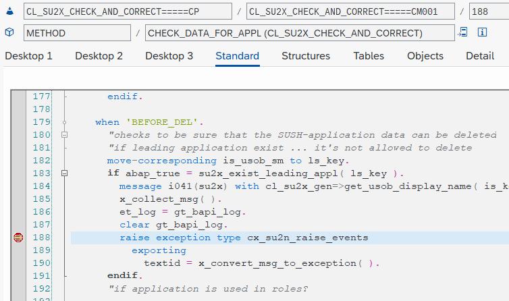Click the endif on line 177

pyautogui.click(x=125, y=97)
